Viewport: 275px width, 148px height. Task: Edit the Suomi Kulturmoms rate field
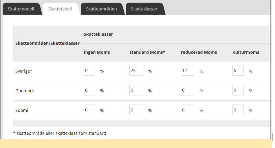tap(238, 110)
